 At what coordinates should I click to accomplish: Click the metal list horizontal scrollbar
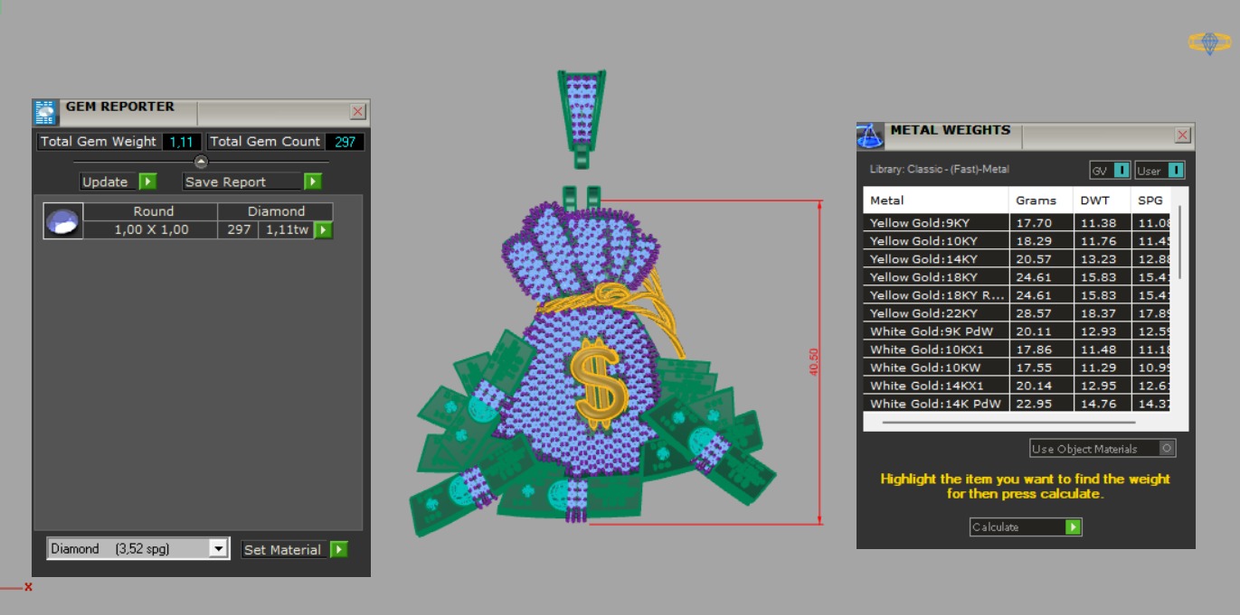(1008, 422)
